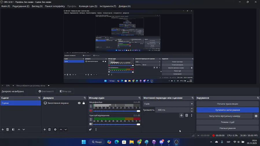Image resolution: width=260 pixels, height=146 pixels.
Task: Open the Колекція сцен (S) menu
Action: point(88,6)
